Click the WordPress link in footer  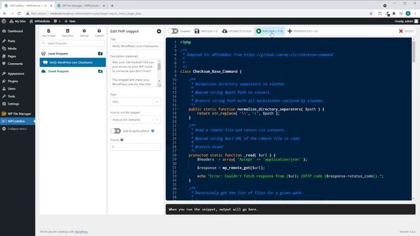81,231
